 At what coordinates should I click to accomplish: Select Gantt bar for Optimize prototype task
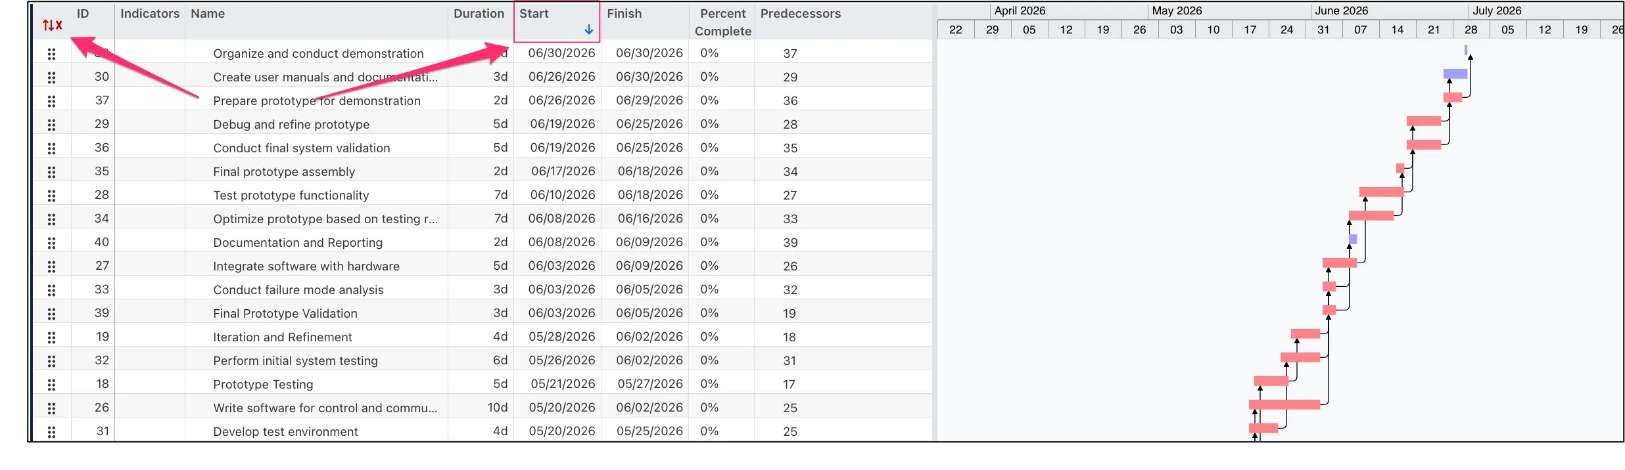(x=1371, y=216)
